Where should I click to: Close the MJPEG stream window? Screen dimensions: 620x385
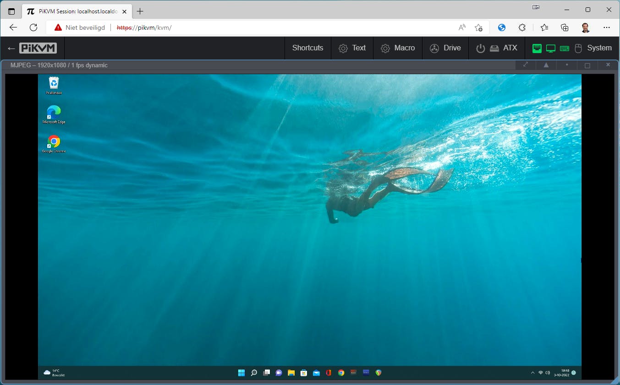click(608, 65)
